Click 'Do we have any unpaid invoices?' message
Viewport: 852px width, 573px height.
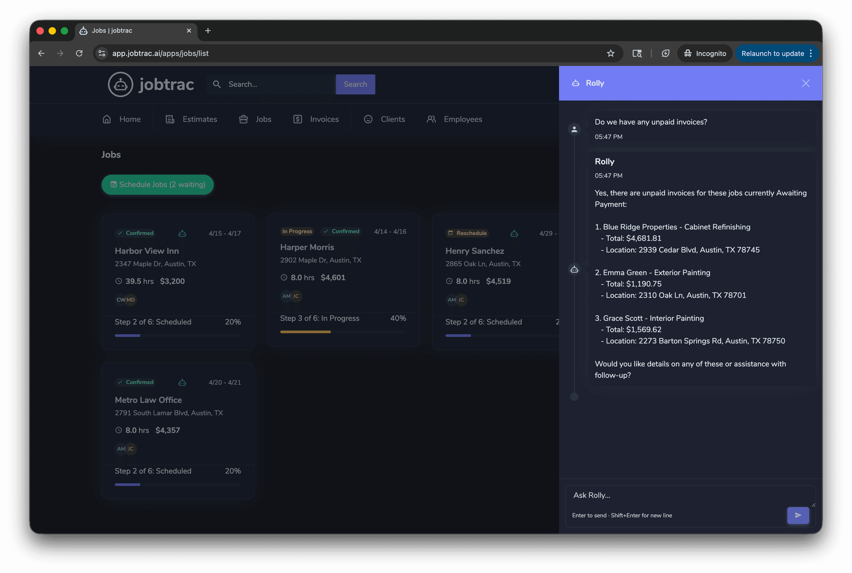[x=651, y=122]
